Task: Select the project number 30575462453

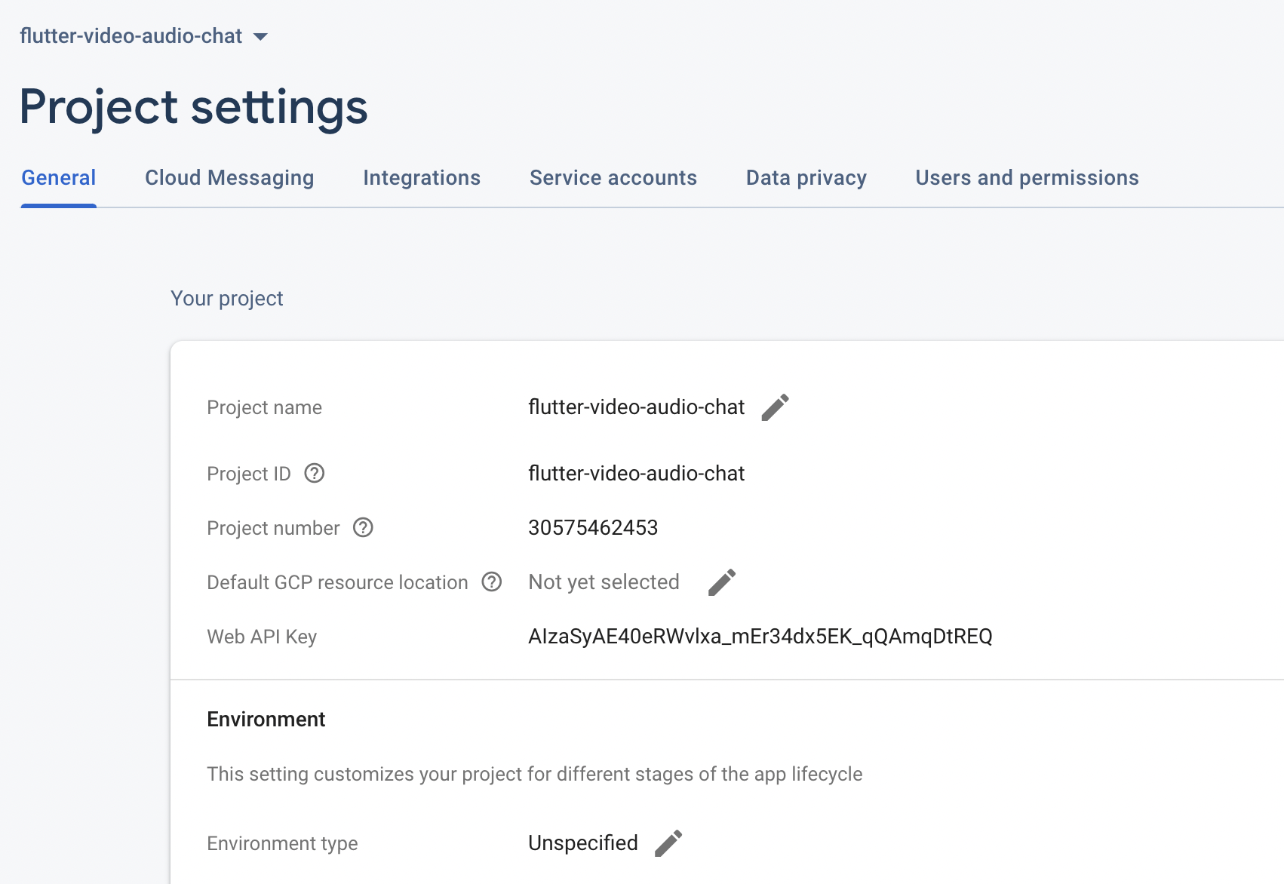Action: coord(593,528)
